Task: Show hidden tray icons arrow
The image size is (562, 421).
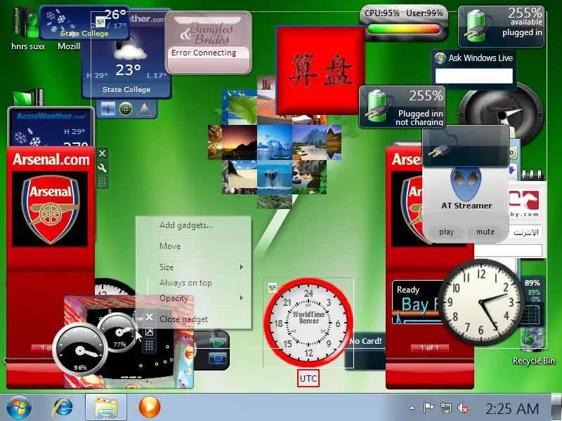Action: (x=412, y=408)
